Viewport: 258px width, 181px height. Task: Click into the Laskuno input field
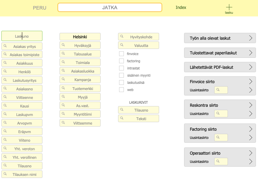[22, 36]
